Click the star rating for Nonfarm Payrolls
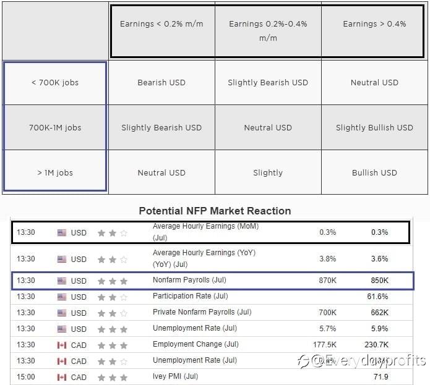The image size is (430, 385). [113, 281]
